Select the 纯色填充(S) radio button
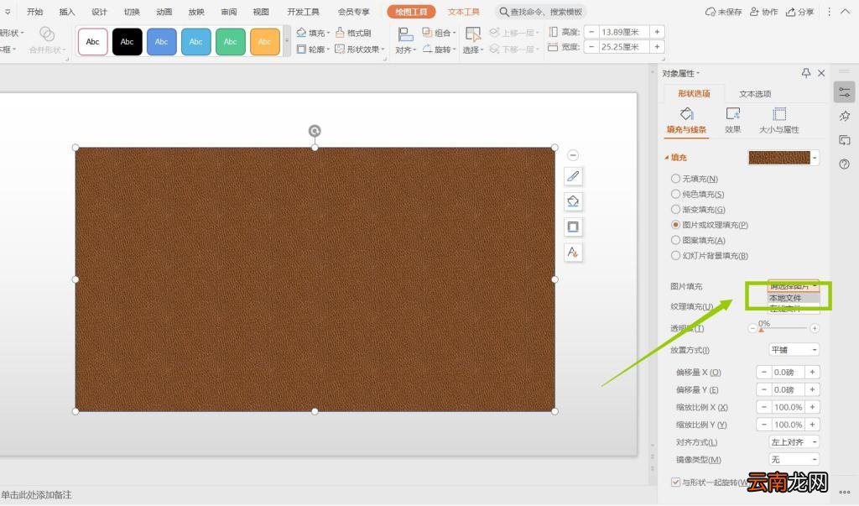This screenshot has height=506, width=859. coord(675,194)
